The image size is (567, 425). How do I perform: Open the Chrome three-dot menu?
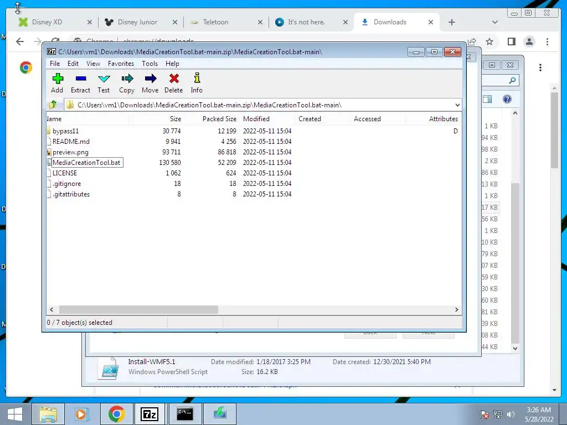click(548, 42)
